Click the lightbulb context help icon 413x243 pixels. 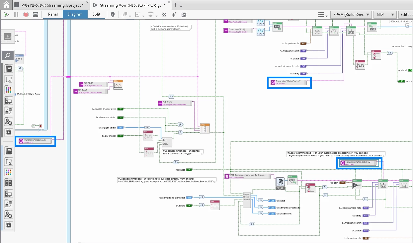tap(113, 15)
